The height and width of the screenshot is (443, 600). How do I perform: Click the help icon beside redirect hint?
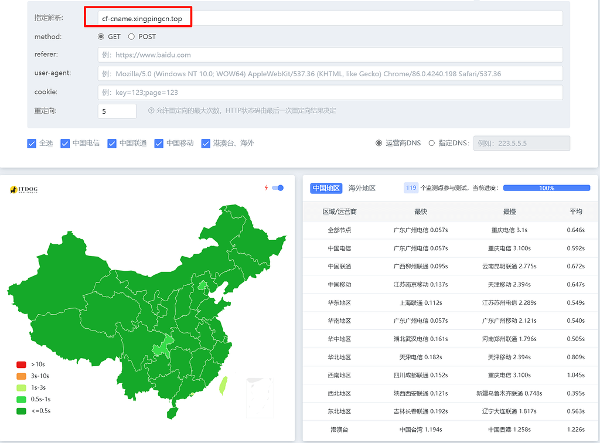tap(151, 111)
